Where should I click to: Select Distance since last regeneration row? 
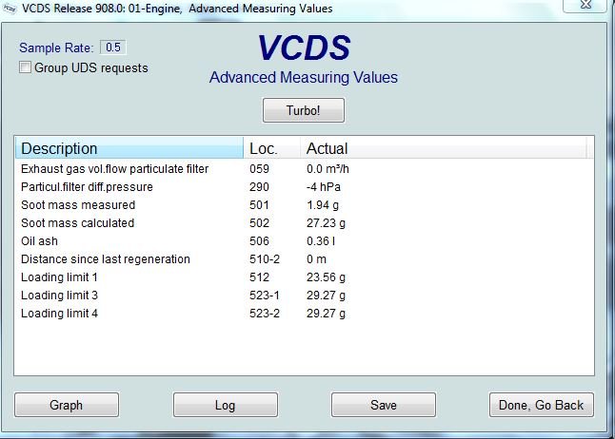tap(304, 258)
